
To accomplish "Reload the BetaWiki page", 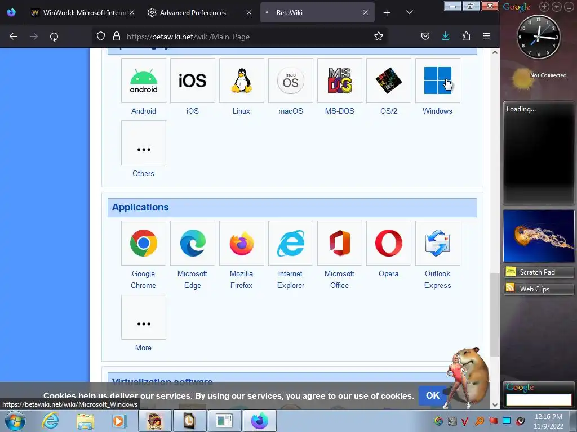I will pos(54,37).
